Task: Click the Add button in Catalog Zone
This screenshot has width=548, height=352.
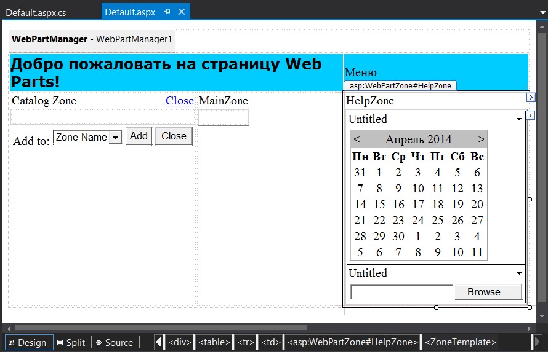Action: coord(139,136)
